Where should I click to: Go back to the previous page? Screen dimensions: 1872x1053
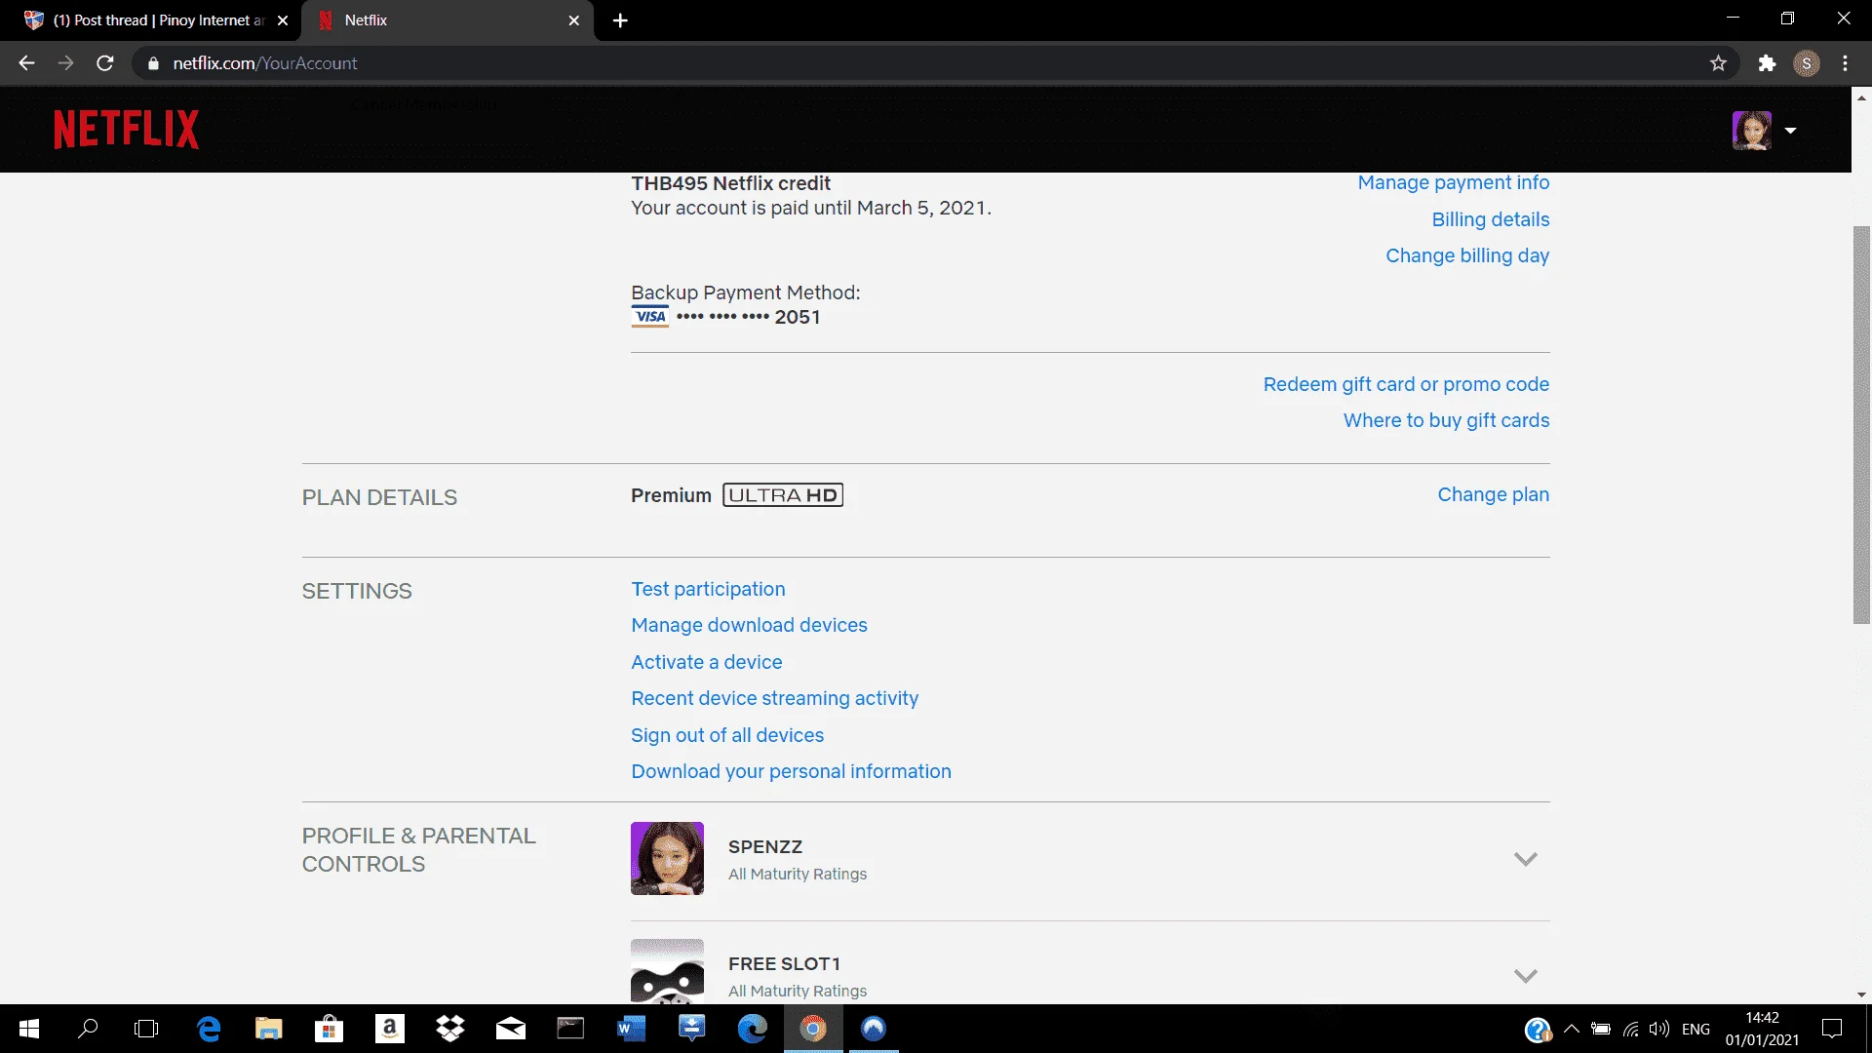[26, 63]
